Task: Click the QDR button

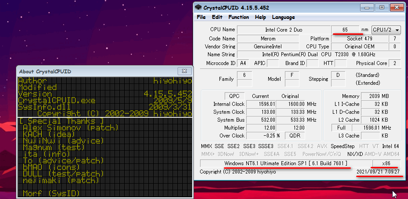Action: click(295, 136)
